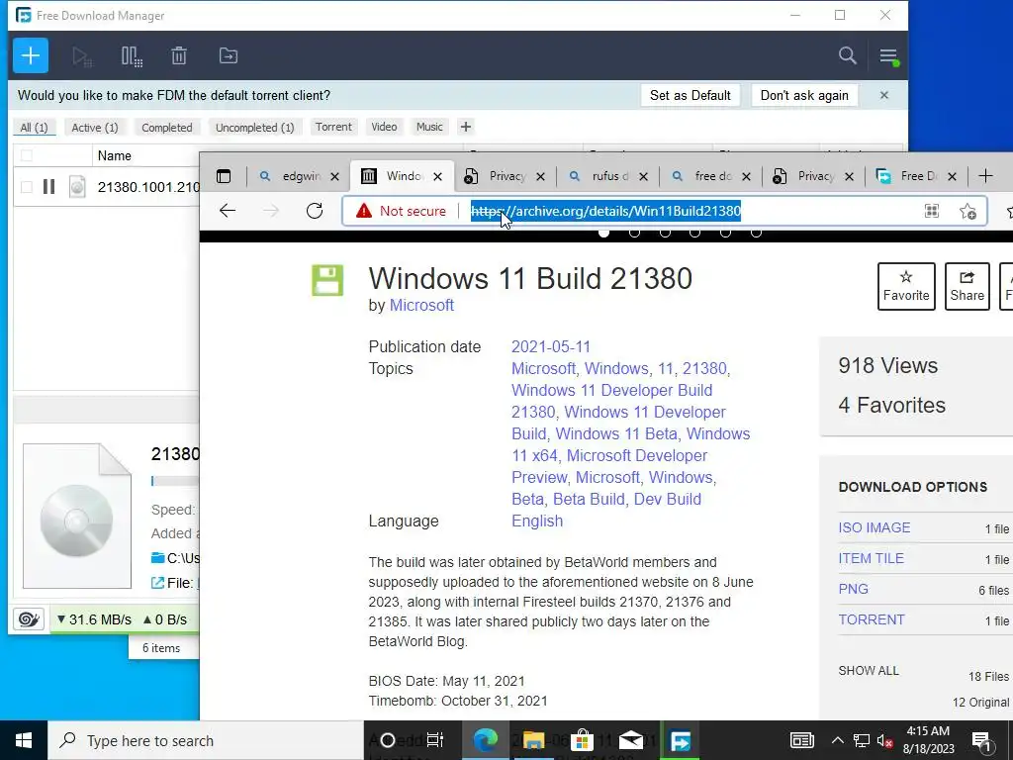Tick the select-all checkbox in download list header
The width and height of the screenshot is (1013, 760).
tap(27, 155)
